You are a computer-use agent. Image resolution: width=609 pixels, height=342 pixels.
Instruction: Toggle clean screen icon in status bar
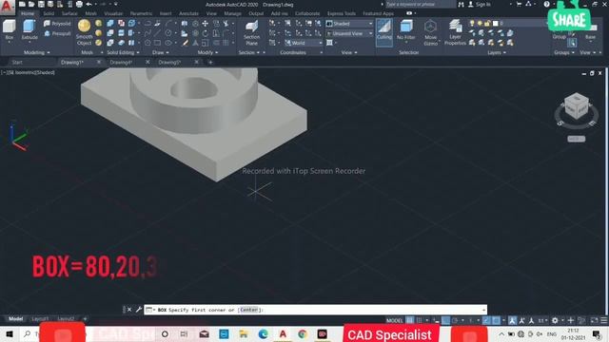pyautogui.click(x=594, y=320)
